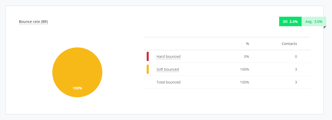Click the folded corner of the badge
Screen dimensions: 332x120
click(x=325, y=27)
